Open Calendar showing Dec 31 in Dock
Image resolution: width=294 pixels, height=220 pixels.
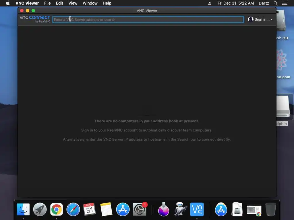click(x=90, y=209)
